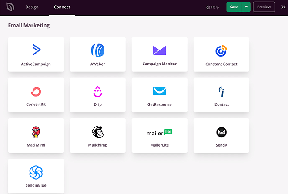Click the GetResponse blue envelope logo
This screenshot has height=194, width=288.
159,91
